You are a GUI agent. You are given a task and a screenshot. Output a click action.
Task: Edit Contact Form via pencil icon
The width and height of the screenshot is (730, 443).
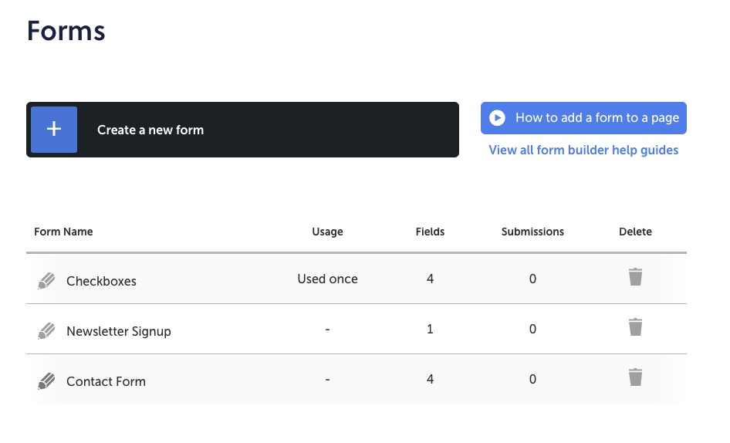pos(46,381)
